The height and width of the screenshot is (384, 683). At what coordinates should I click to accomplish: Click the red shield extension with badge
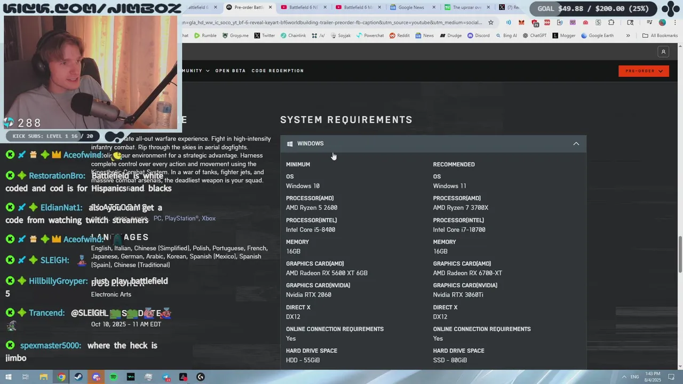tap(535, 23)
